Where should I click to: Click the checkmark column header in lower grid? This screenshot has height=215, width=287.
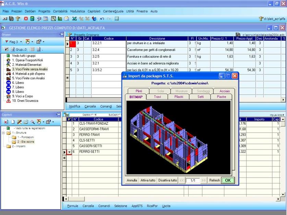coord(69,119)
